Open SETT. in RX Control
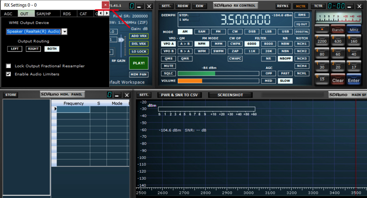This screenshot has height=198, width=367. (x=166, y=6)
